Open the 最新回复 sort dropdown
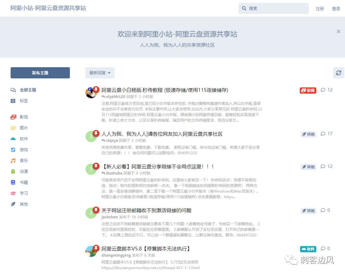 tap(100, 73)
